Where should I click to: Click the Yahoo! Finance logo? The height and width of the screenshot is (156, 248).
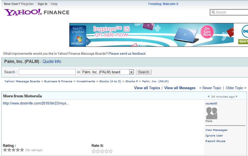pos(37,12)
